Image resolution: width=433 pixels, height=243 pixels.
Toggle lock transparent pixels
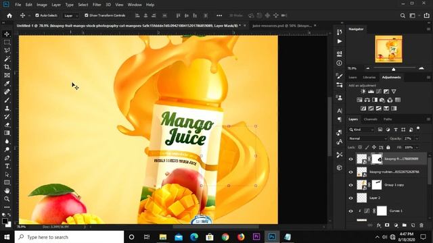pos(360,147)
